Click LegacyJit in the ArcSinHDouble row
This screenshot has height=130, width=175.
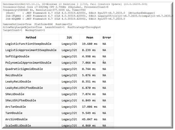69,119
